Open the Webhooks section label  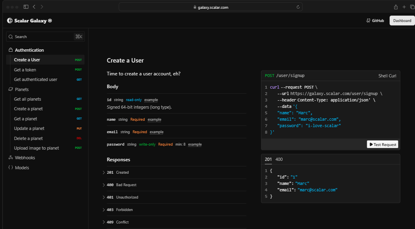[25, 158]
